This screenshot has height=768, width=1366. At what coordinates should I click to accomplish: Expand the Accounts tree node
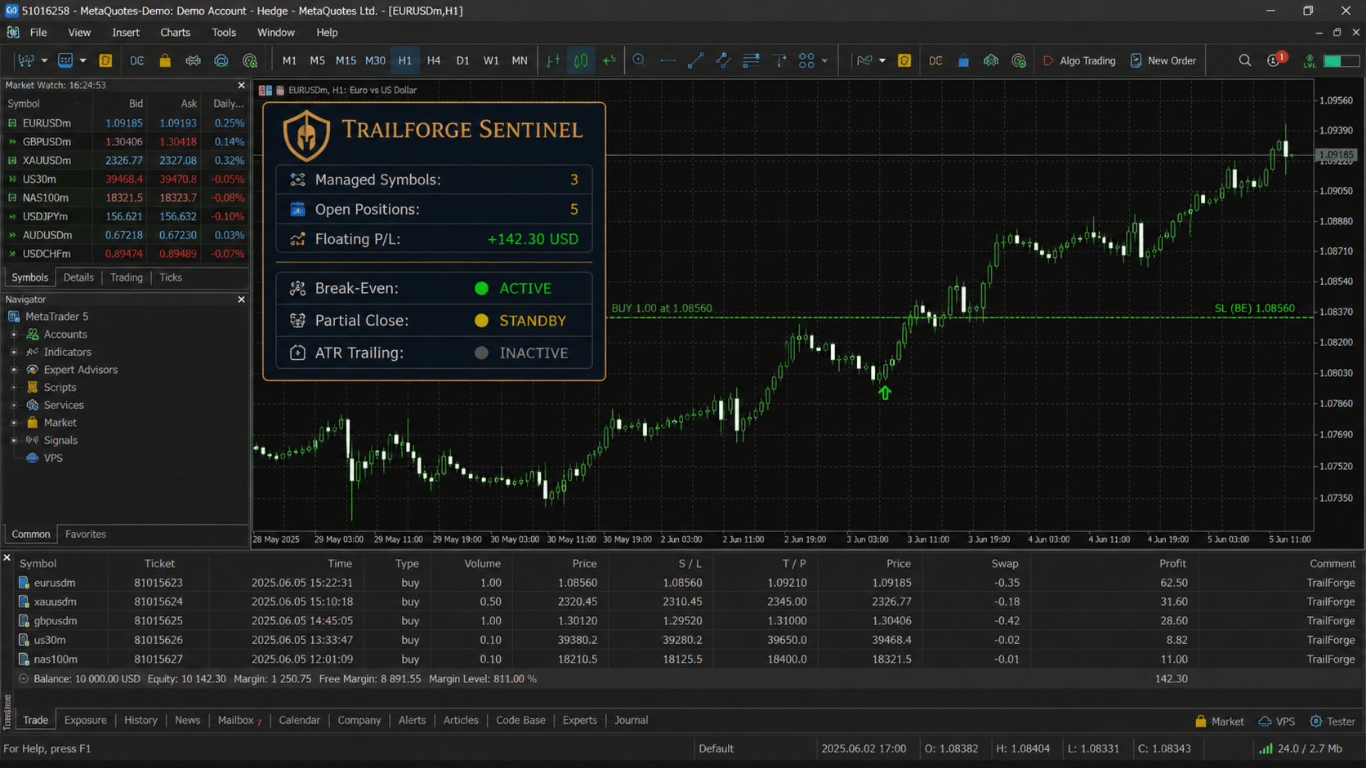pyautogui.click(x=14, y=335)
